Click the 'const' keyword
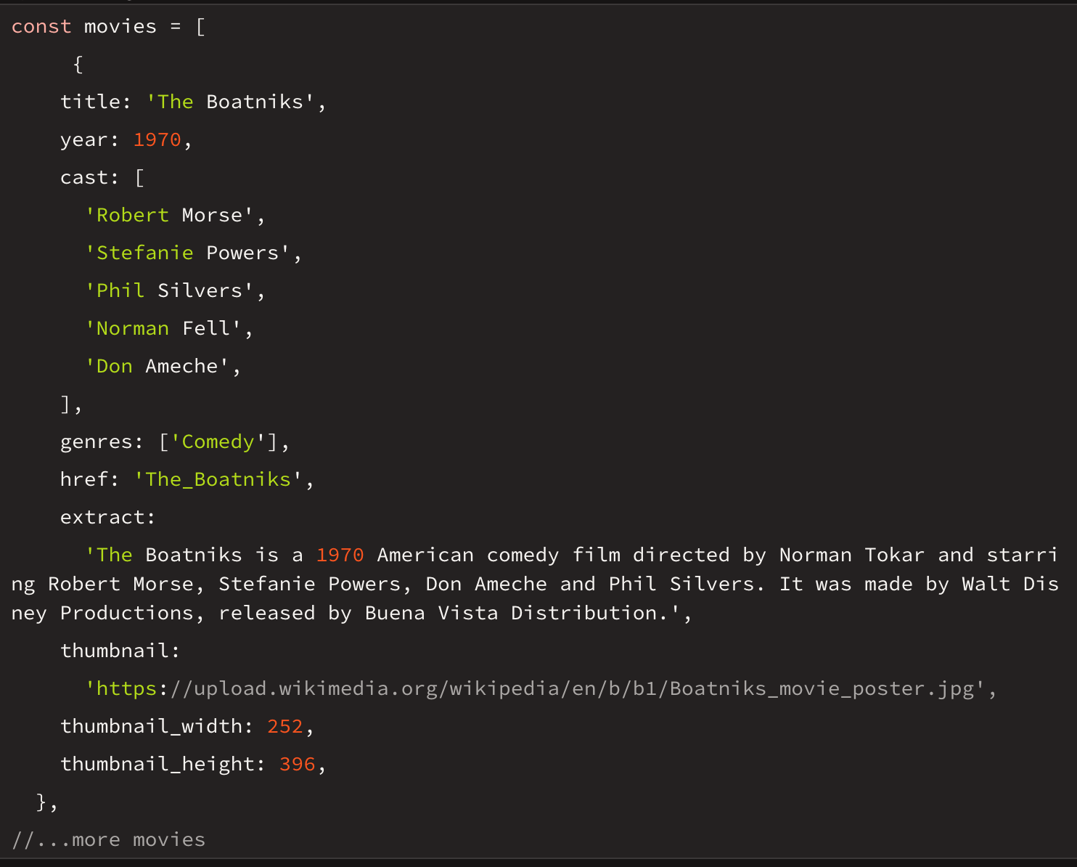This screenshot has width=1077, height=867. (x=41, y=26)
